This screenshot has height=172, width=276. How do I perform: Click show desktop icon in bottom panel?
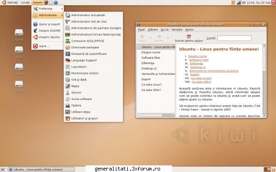tap(3, 169)
